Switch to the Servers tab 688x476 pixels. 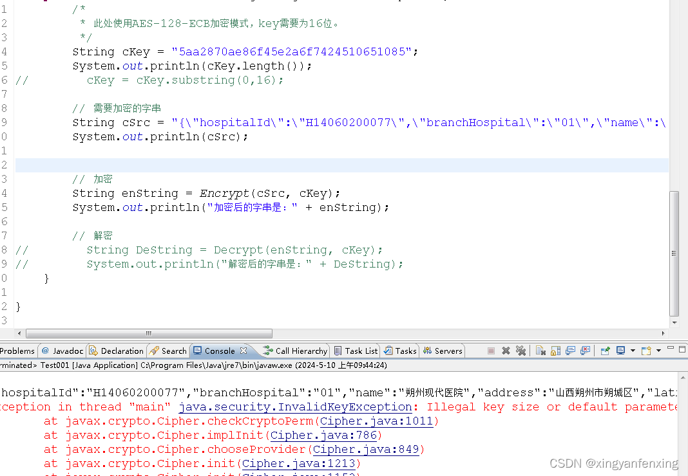coord(442,351)
